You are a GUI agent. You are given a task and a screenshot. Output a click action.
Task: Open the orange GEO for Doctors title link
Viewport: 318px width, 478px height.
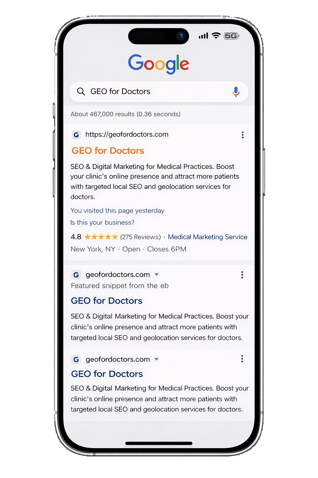(x=108, y=151)
